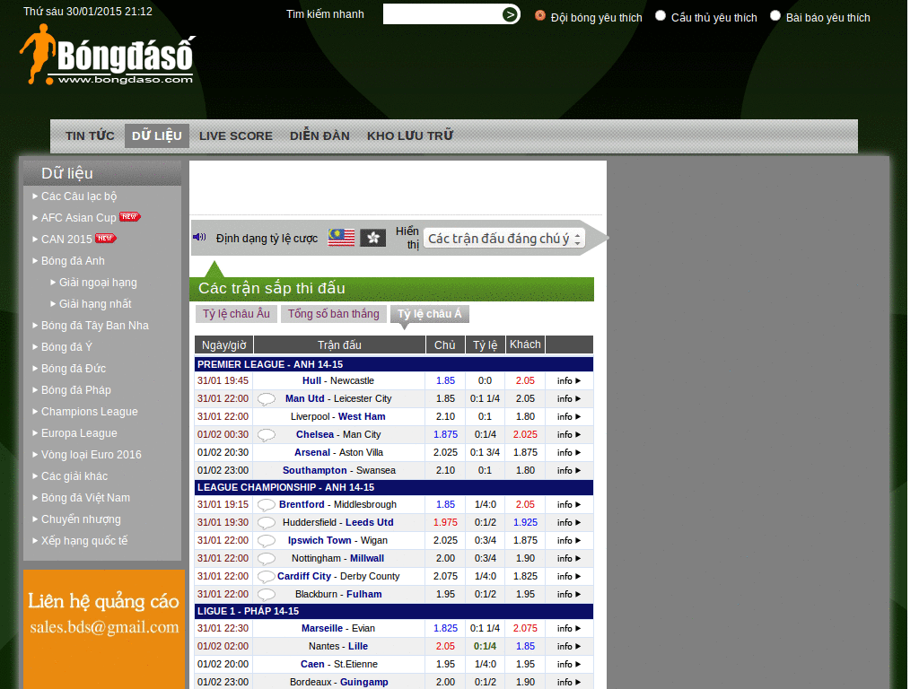Viewport: 919px width, 689px height.
Task: Open Vòng loại Euro 2016 sidebar link
Action: (91, 455)
